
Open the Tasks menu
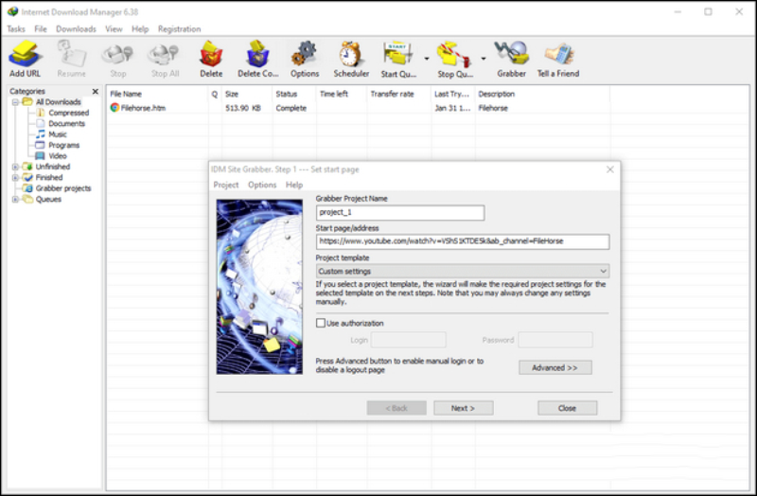click(x=16, y=29)
